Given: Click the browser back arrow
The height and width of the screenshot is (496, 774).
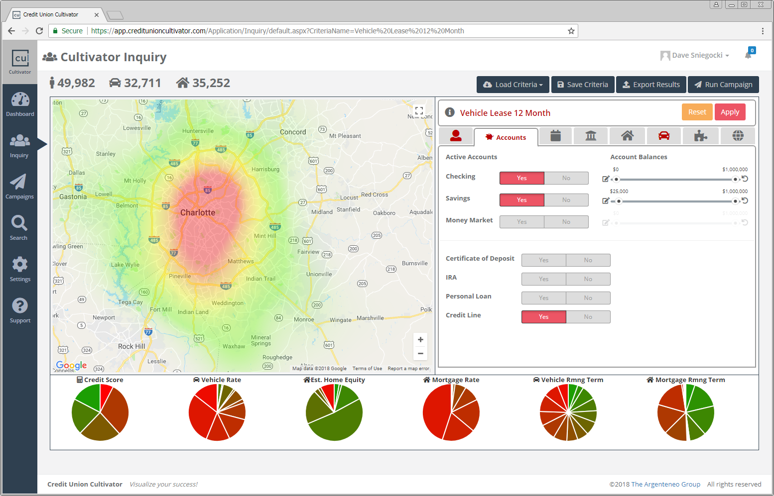Looking at the screenshot, I should (x=11, y=31).
